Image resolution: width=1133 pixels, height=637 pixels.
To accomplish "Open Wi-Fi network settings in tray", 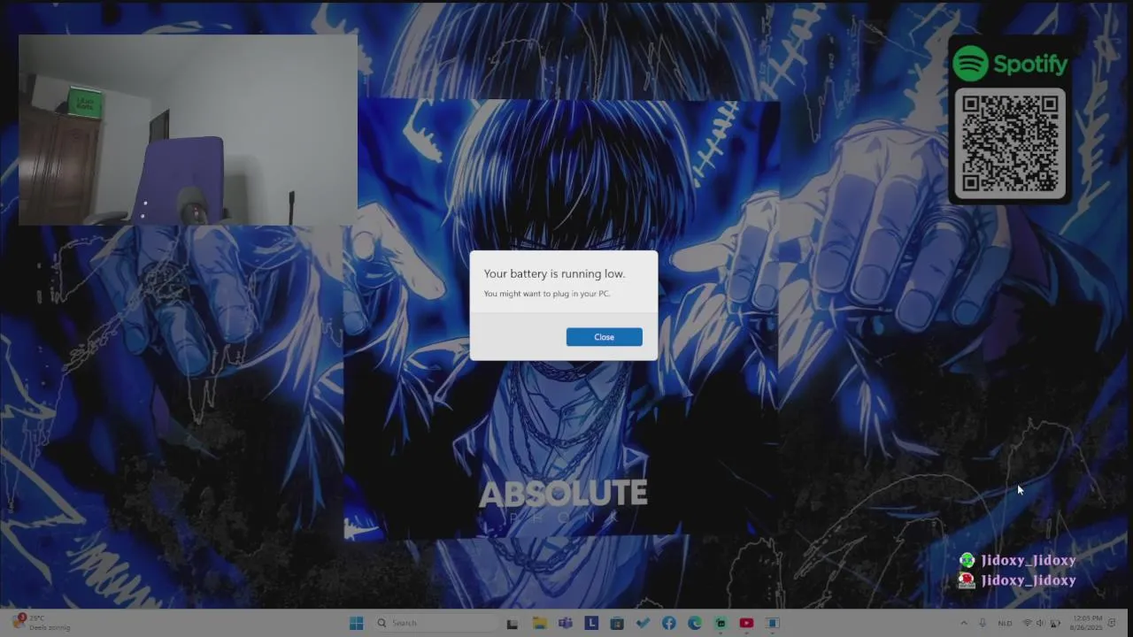I will click(x=1027, y=623).
